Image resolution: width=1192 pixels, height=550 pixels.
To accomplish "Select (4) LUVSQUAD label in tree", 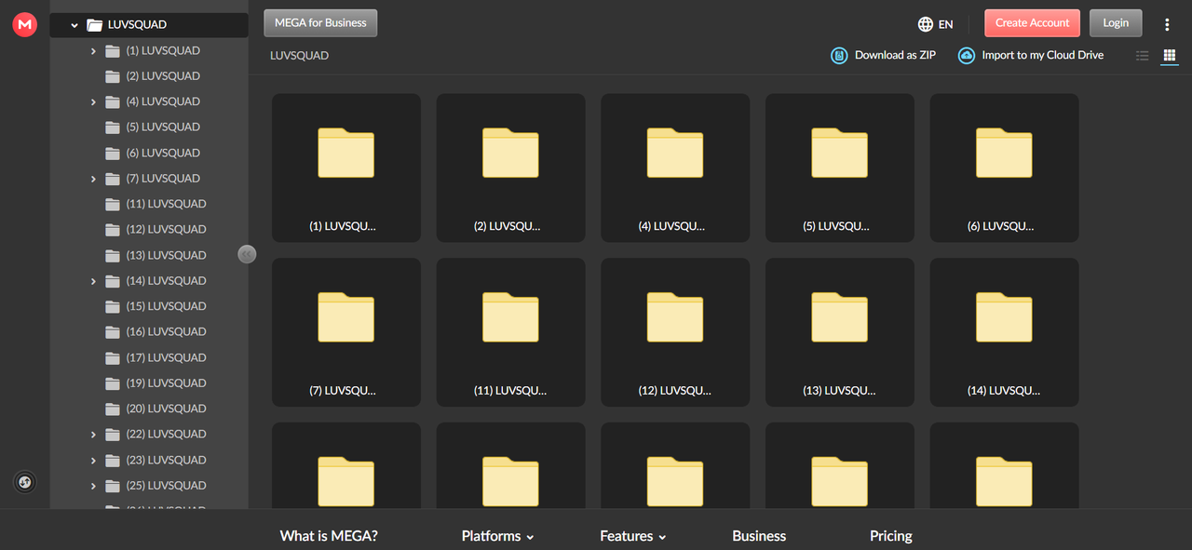I will (x=163, y=101).
